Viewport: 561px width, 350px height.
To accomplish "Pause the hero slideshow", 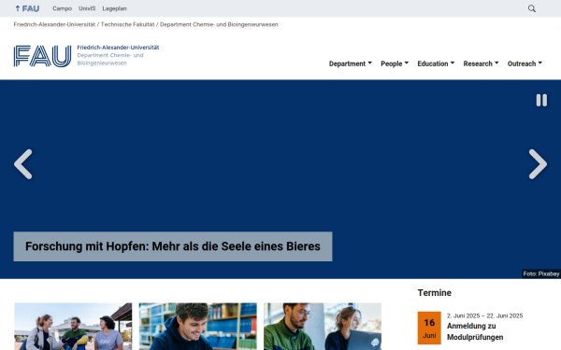I will (541, 100).
